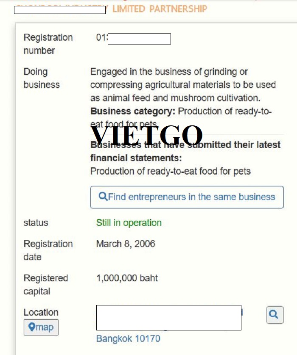Click the Doing business label
Screen dimensions: 297x355
click(x=42, y=78)
